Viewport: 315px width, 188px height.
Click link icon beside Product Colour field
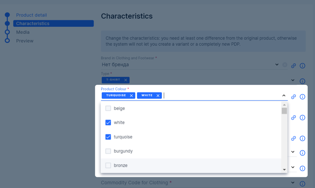click(x=294, y=97)
